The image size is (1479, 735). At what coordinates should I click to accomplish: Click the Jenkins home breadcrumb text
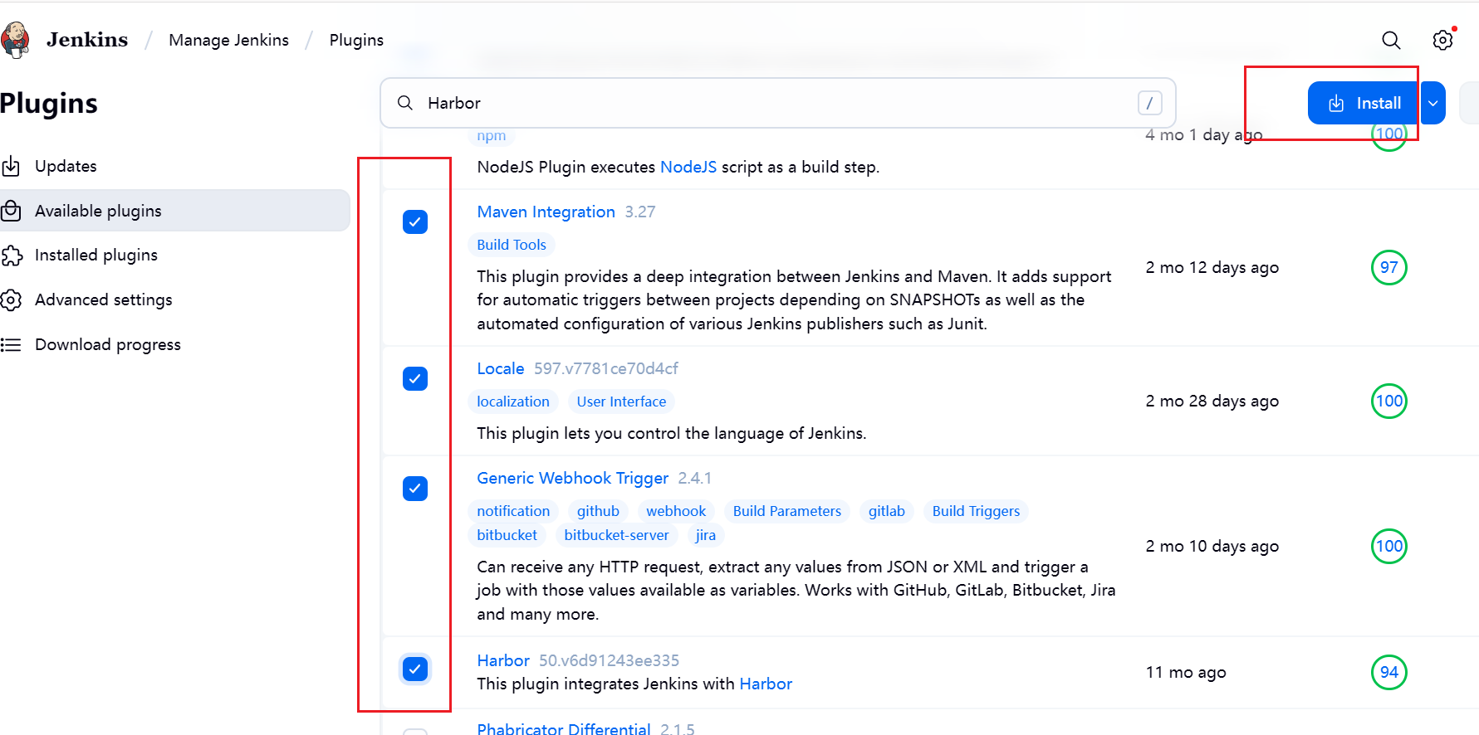click(x=87, y=40)
